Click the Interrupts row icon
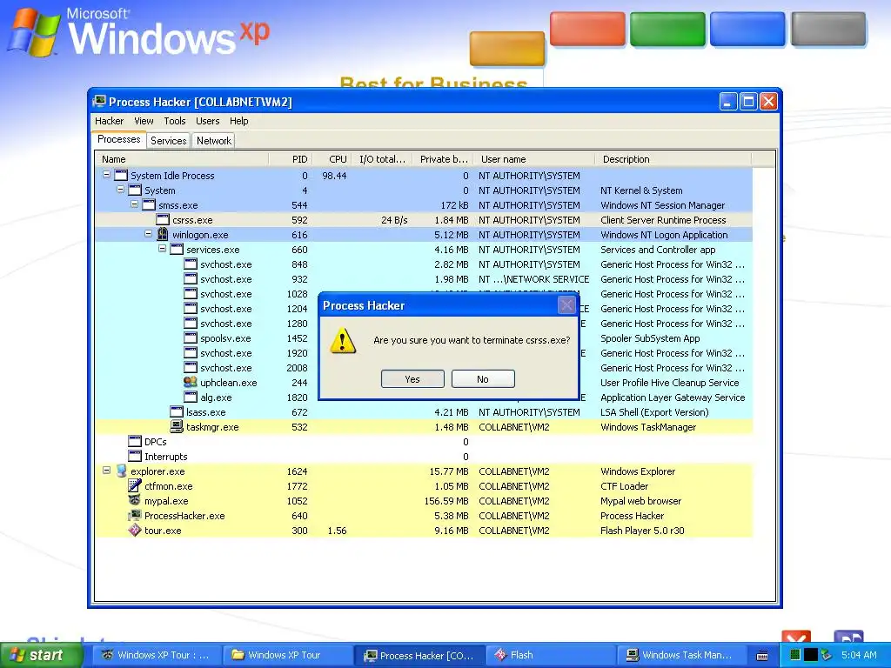The width and height of the screenshot is (891, 668). click(135, 456)
